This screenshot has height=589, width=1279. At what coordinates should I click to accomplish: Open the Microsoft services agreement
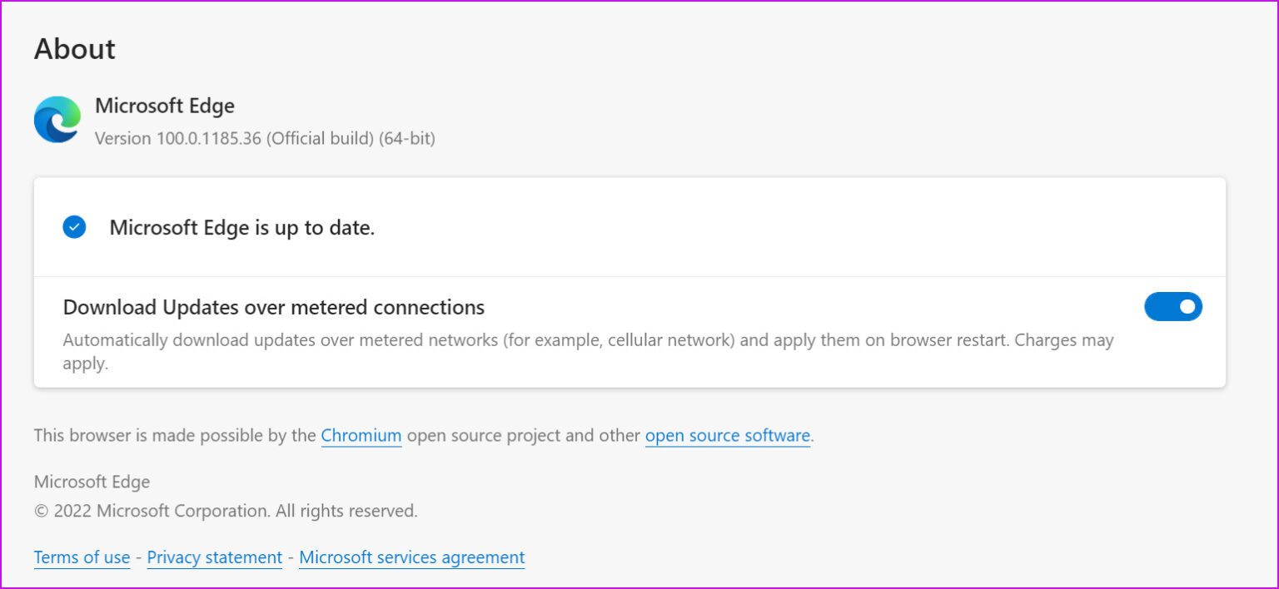[x=411, y=557]
